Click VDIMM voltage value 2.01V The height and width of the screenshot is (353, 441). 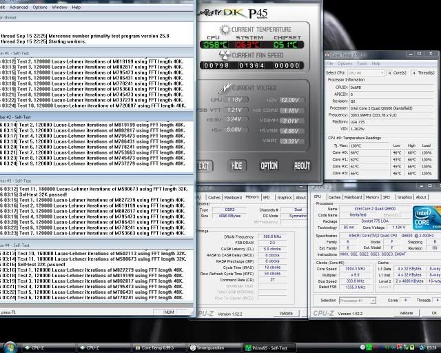point(291,121)
